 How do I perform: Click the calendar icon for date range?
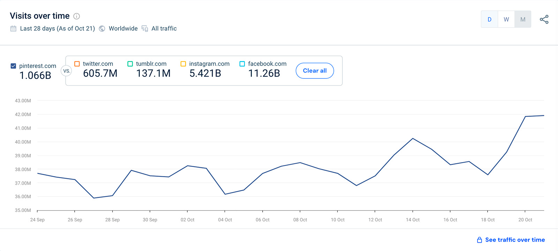(13, 29)
